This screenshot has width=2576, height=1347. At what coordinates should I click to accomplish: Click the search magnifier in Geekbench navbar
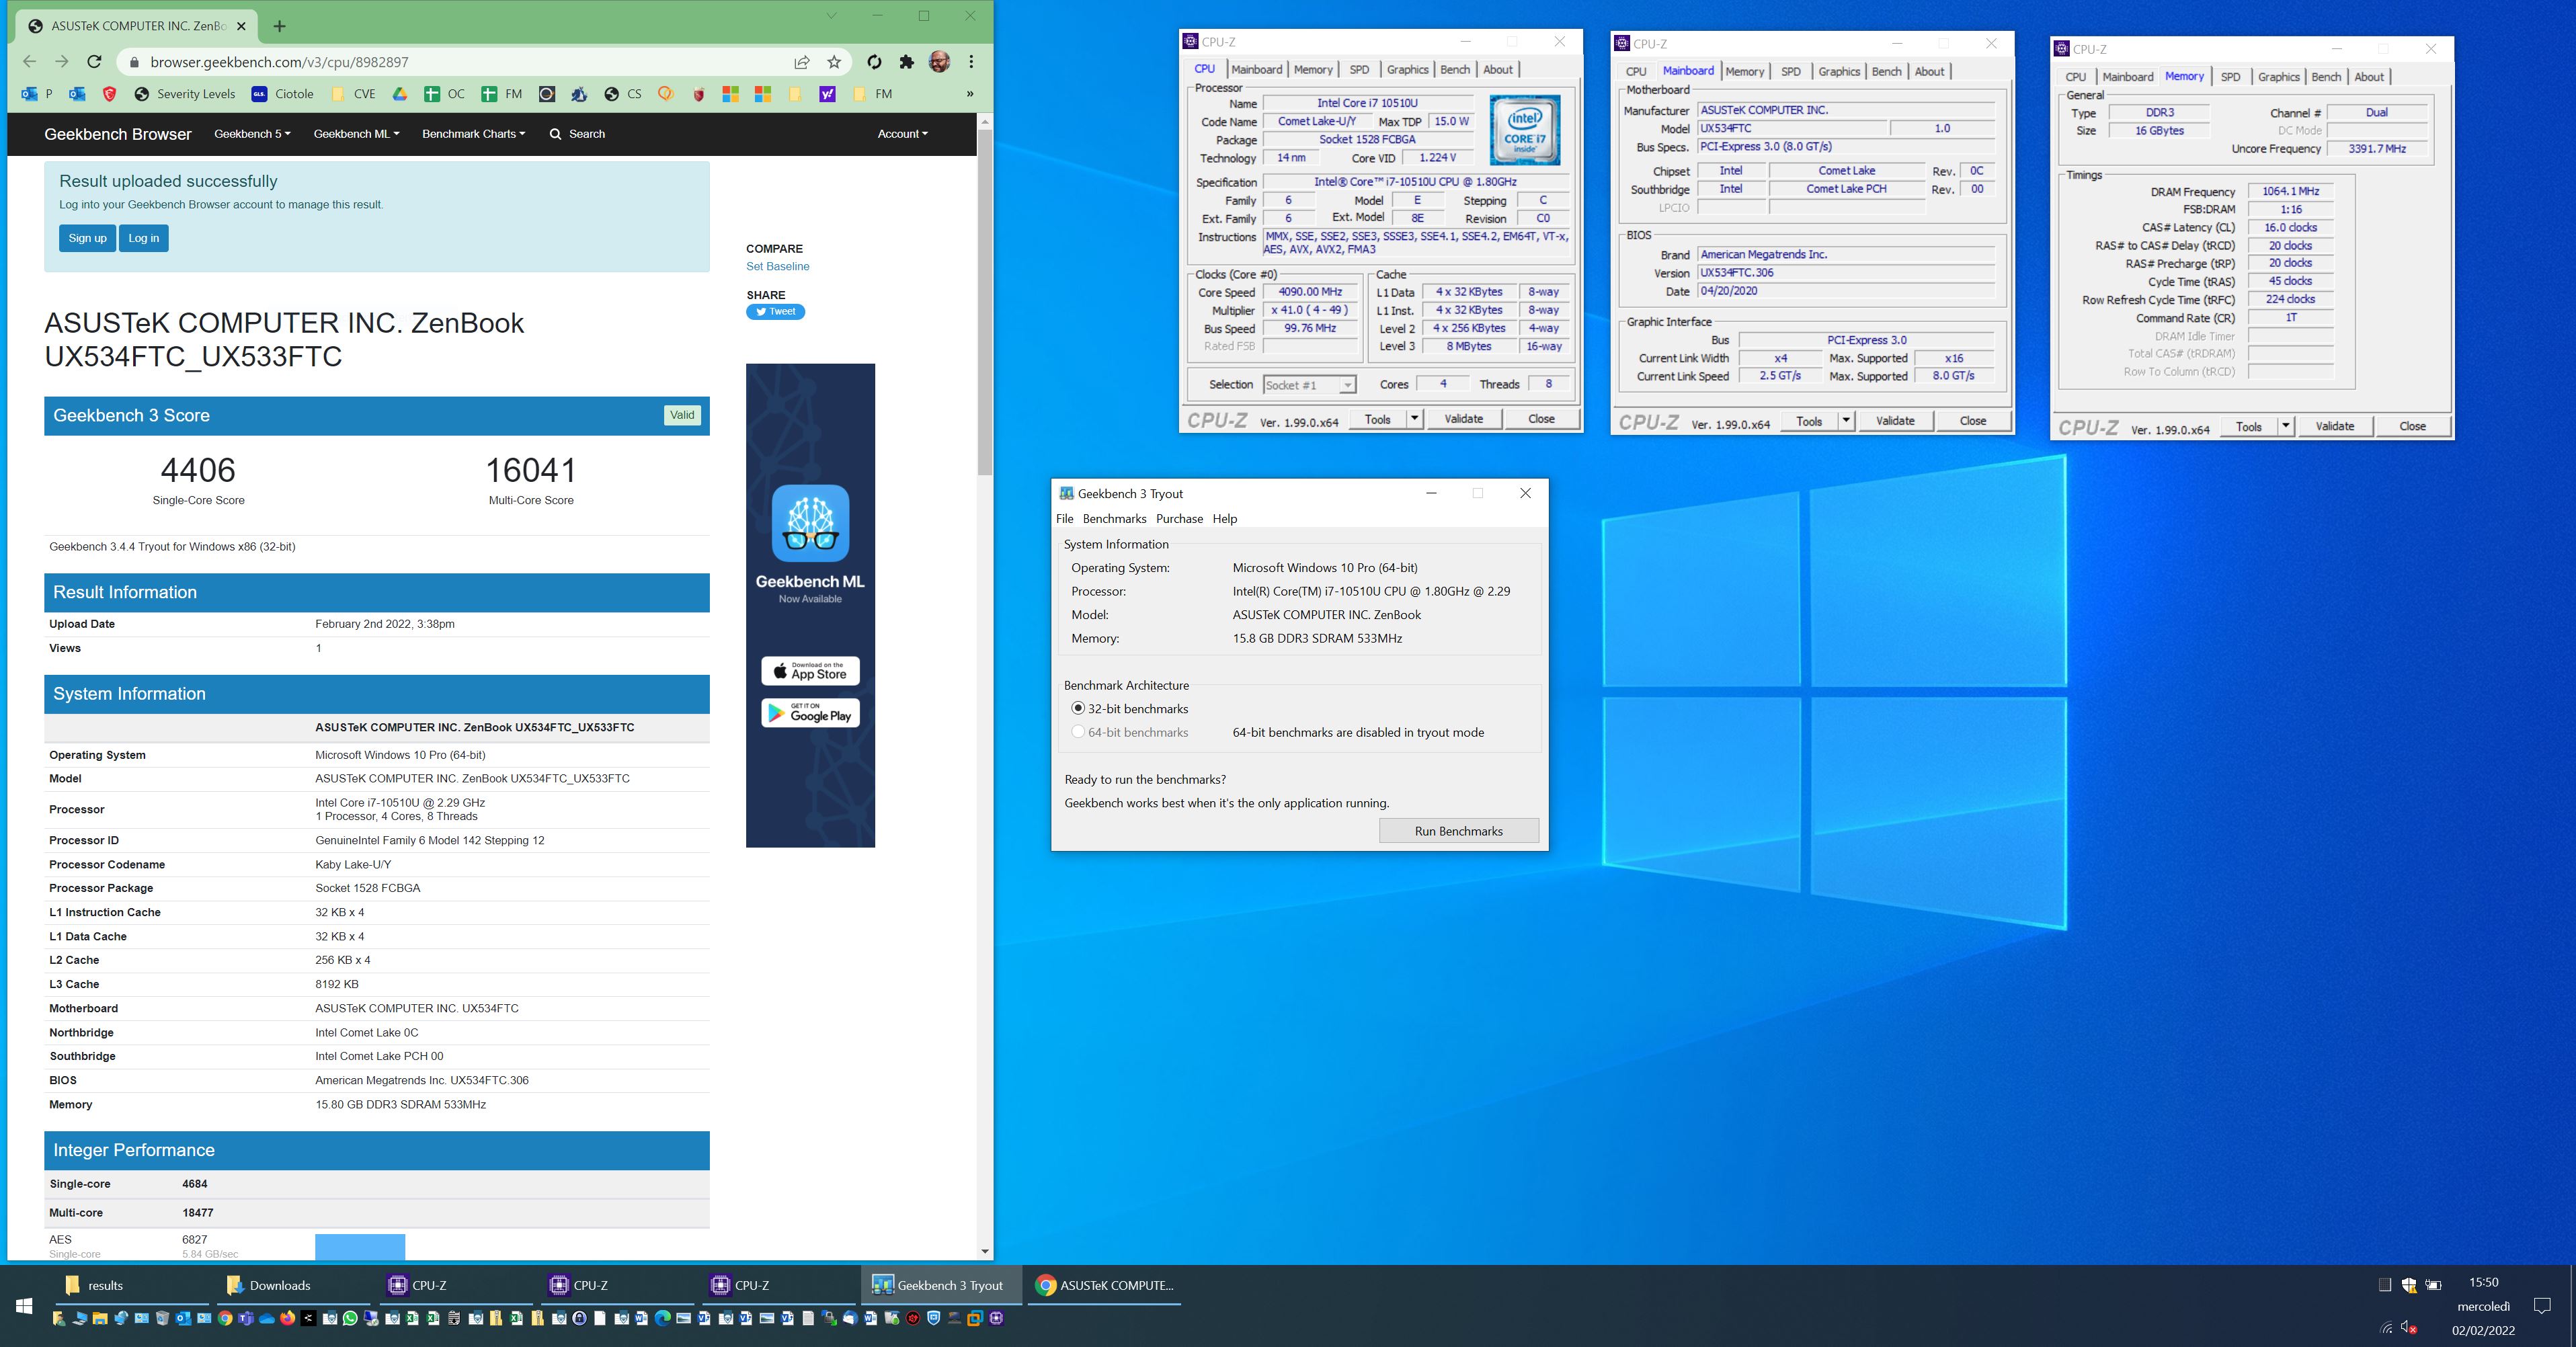[x=555, y=134]
